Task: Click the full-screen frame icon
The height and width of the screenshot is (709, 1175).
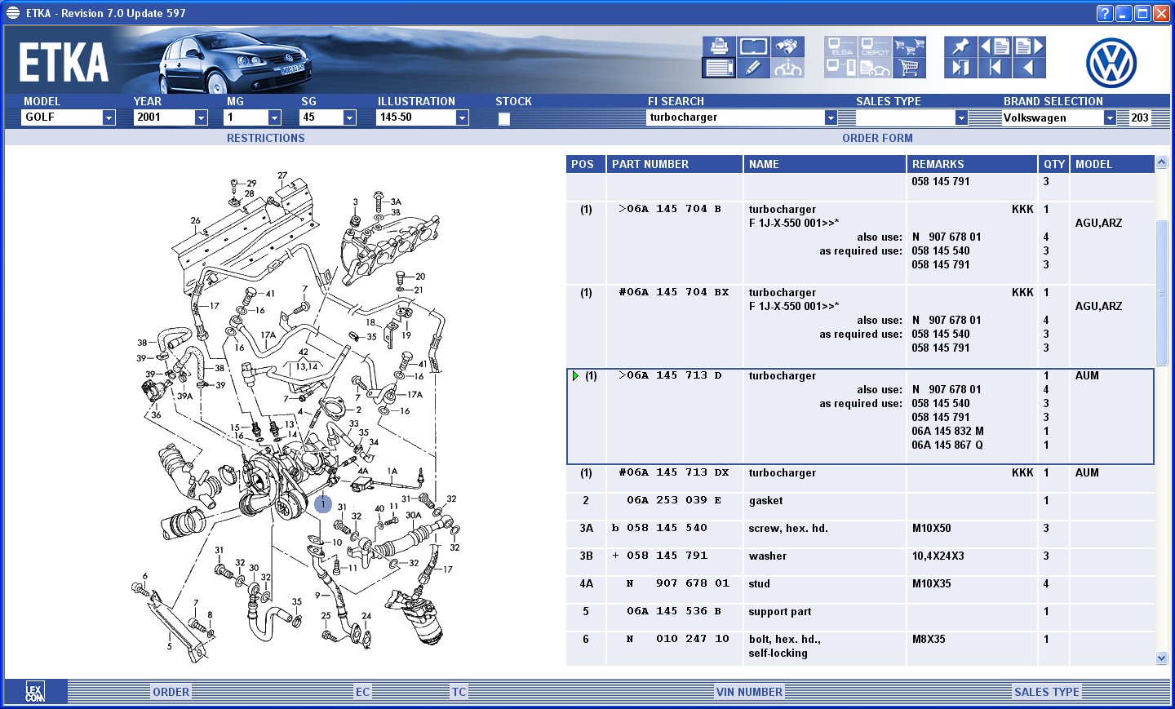Action: coord(753,47)
